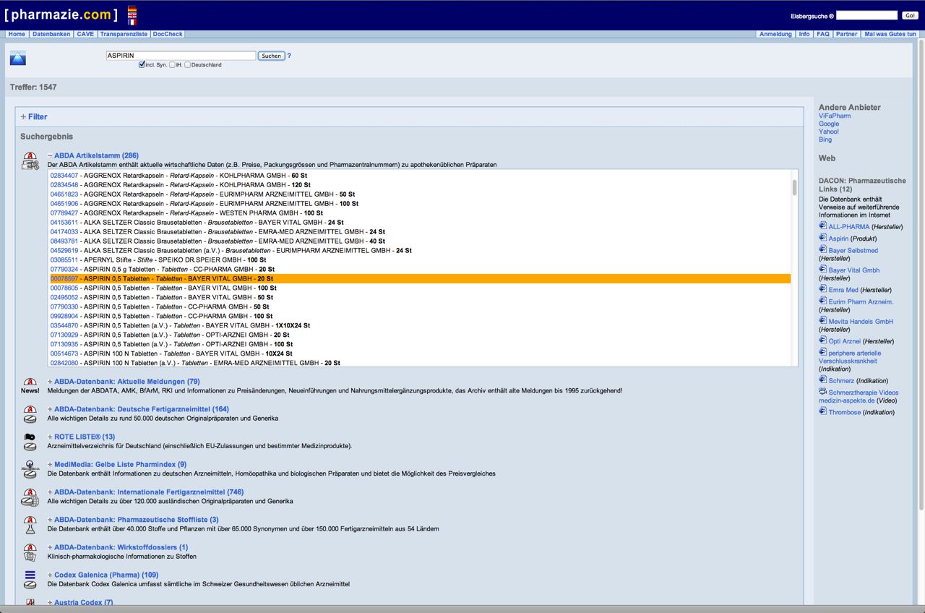Viewport: 925px width, 613px height.
Task: Enable the iH. checkbox
Action: [x=172, y=65]
